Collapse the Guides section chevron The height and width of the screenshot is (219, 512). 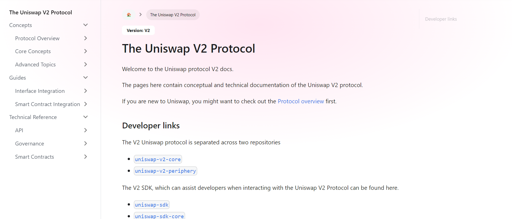point(86,78)
